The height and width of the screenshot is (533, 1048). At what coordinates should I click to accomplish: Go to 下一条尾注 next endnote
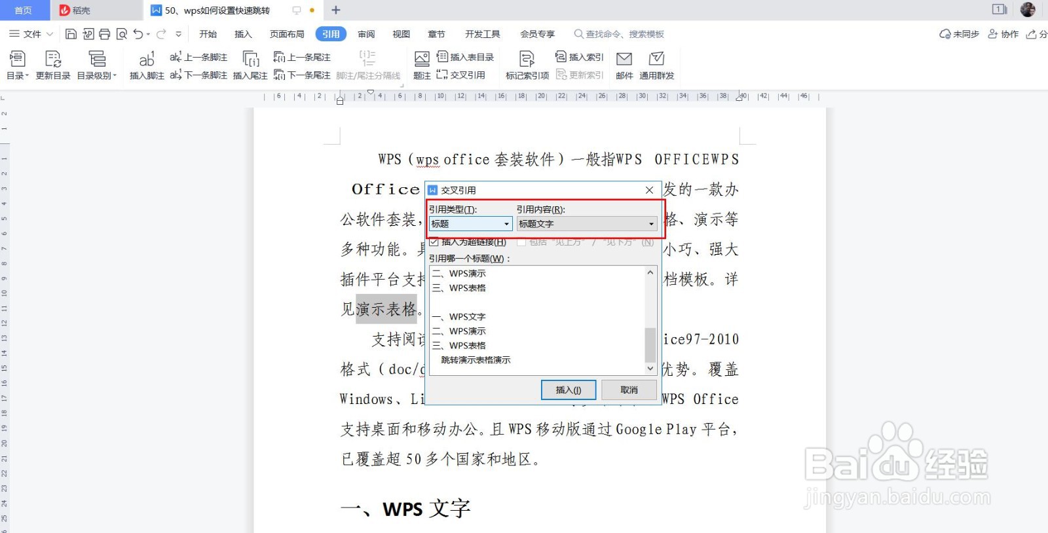(302, 75)
